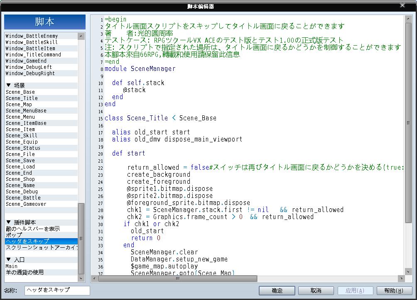The width and height of the screenshot is (417, 300).
Task: Click script list scroll up arrow
Action: tap(81, 36)
